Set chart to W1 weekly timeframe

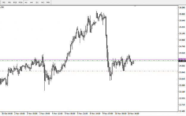pos(43,2)
